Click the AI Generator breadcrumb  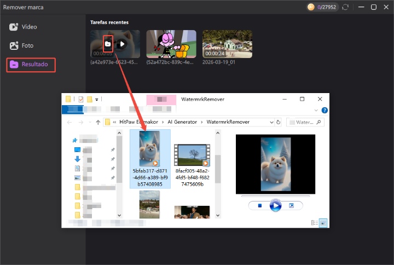point(182,122)
